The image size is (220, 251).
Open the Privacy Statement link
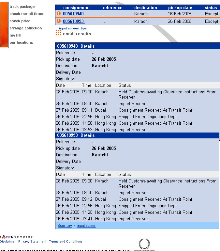32,242
